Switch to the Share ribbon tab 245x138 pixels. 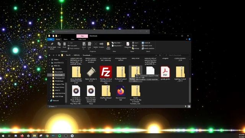point(65,39)
